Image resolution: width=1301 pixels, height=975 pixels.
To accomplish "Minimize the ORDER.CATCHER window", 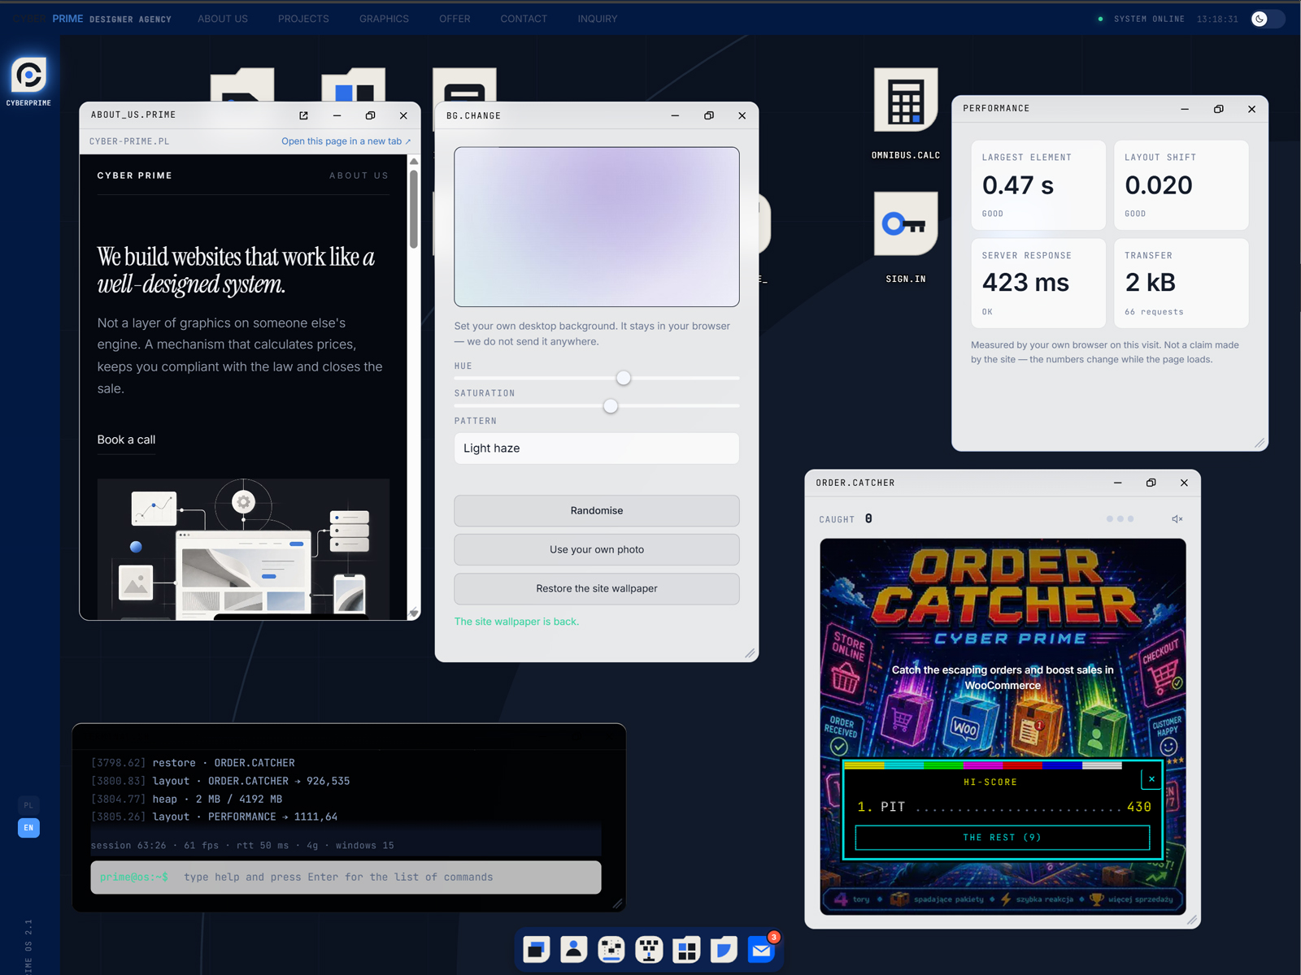I will (1117, 483).
